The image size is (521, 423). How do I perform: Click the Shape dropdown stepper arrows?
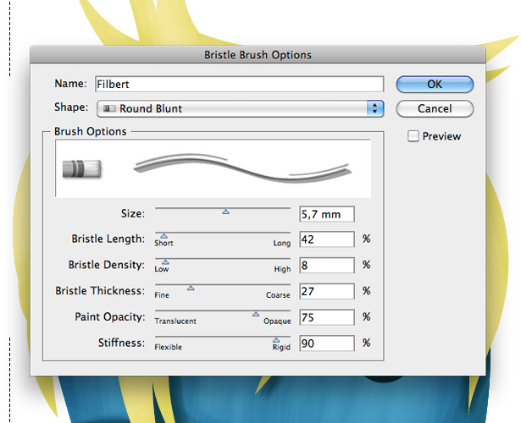[375, 108]
